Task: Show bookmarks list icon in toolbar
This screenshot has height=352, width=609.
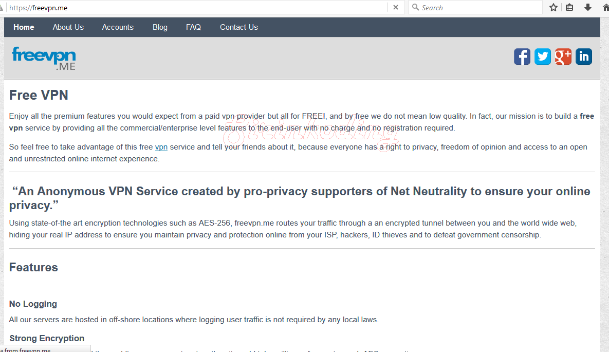Action: pos(569,7)
